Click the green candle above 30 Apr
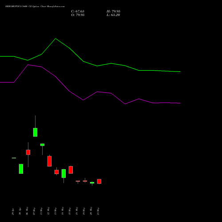 click(21, 169)
